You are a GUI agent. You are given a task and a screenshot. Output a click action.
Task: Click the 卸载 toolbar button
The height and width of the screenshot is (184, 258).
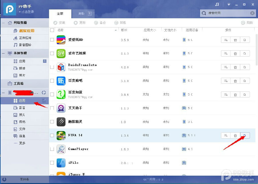tap(120, 23)
